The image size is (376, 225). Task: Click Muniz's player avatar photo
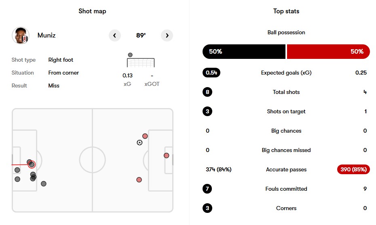tap(21, 35)
